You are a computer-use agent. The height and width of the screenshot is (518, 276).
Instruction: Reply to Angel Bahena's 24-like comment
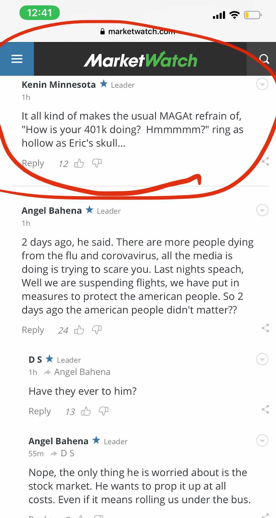pos(33,330)
